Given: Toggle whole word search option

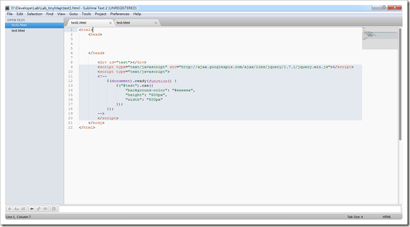Looking at the screenshot, I should pos(23,209).
